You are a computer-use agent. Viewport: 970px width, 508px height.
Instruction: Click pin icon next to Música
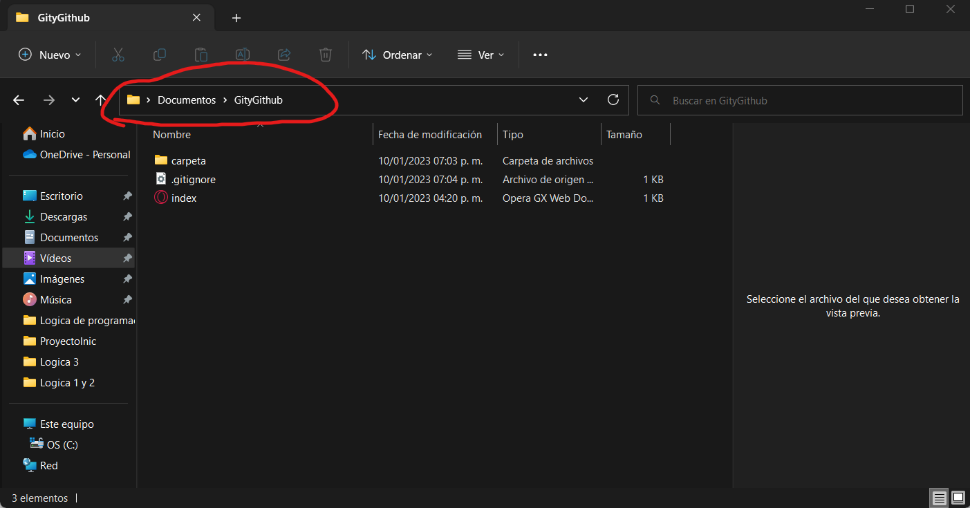pyautogui.click(x=127, y=300)
